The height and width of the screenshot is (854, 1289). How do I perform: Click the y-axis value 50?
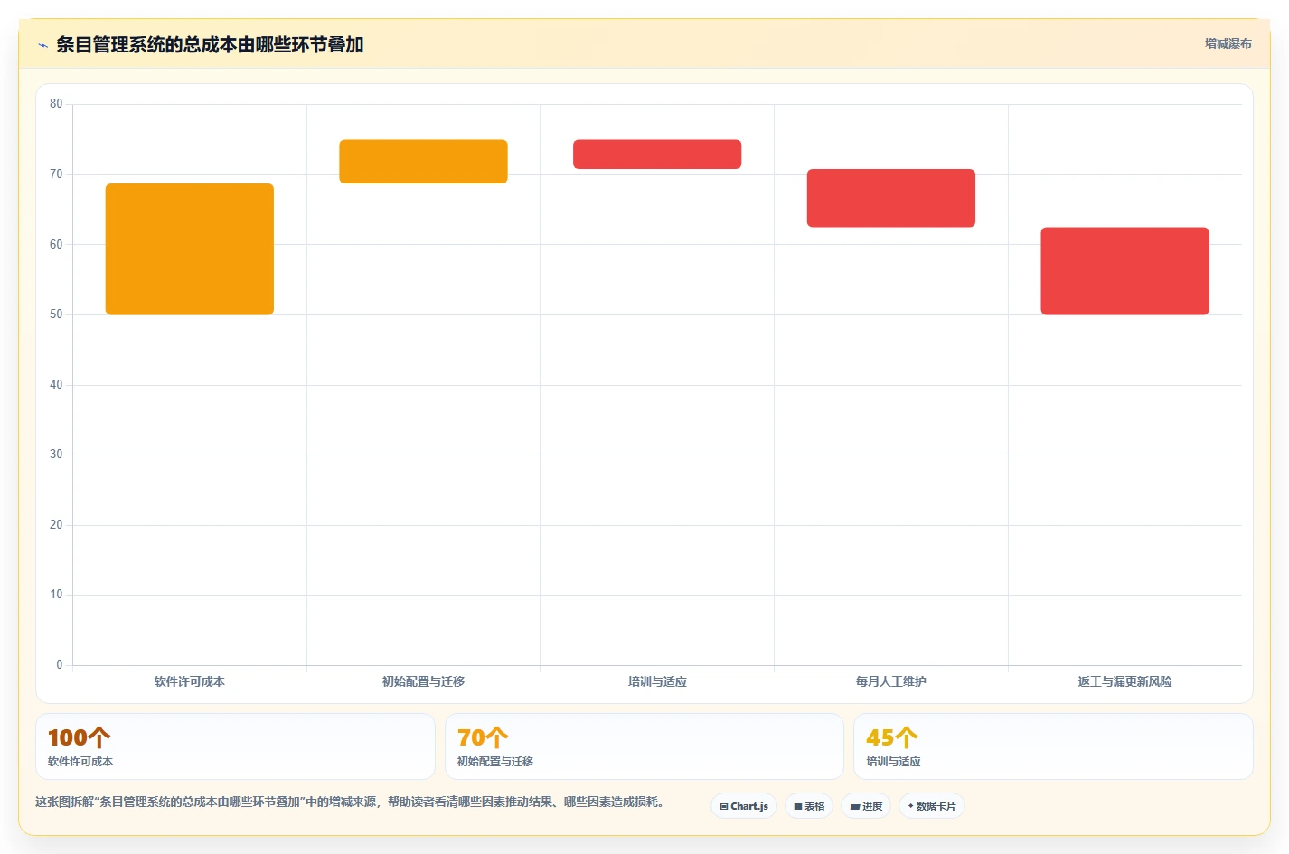click(56, 314)
